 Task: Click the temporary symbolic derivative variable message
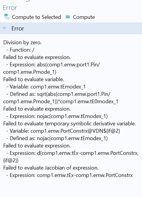[70, 124]
